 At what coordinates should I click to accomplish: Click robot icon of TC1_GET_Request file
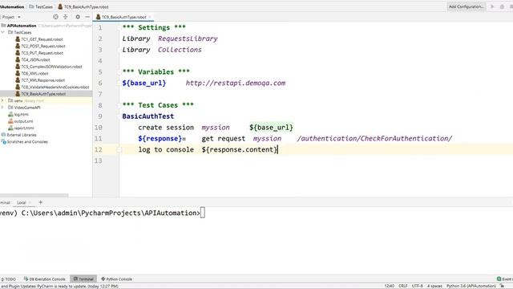[x=18, y=39]
